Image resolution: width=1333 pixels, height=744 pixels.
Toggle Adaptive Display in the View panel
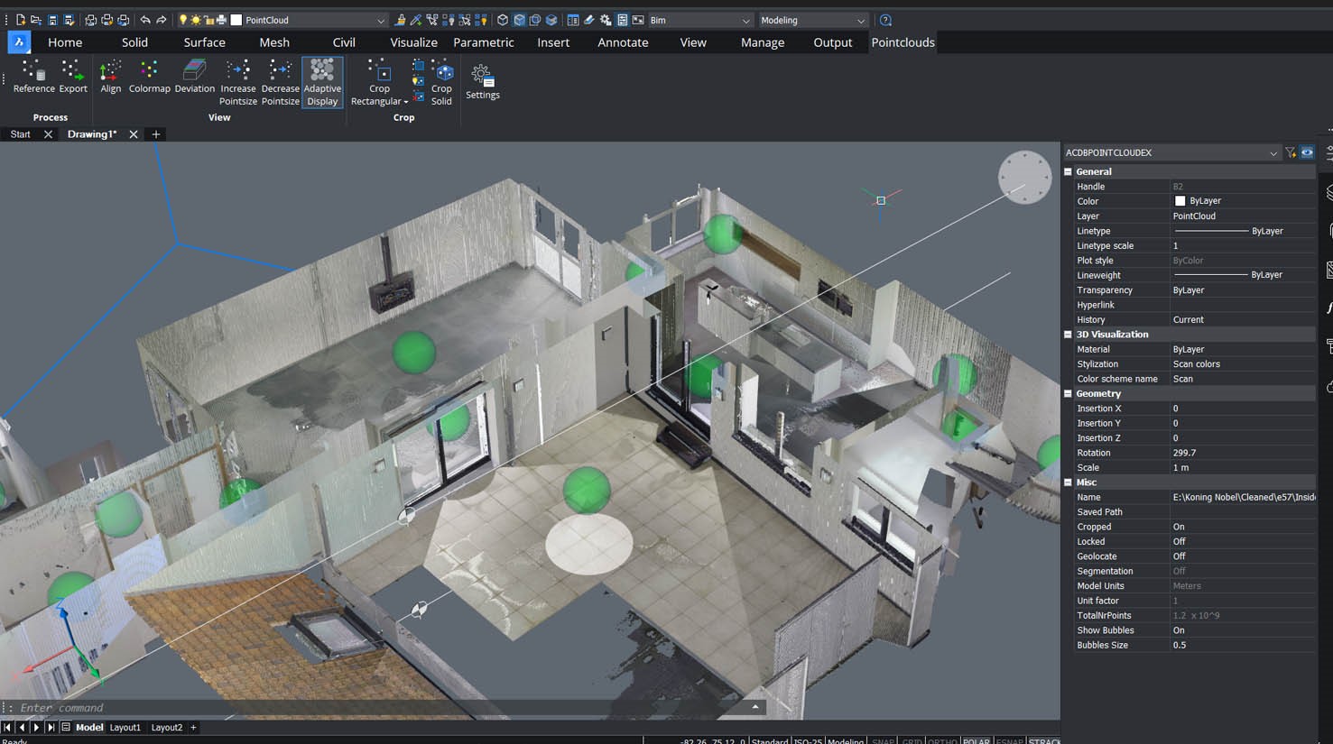(x=322, y=81)
